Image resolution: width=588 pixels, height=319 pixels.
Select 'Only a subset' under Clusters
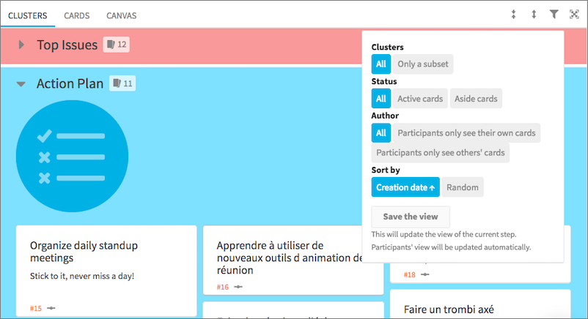423,64
